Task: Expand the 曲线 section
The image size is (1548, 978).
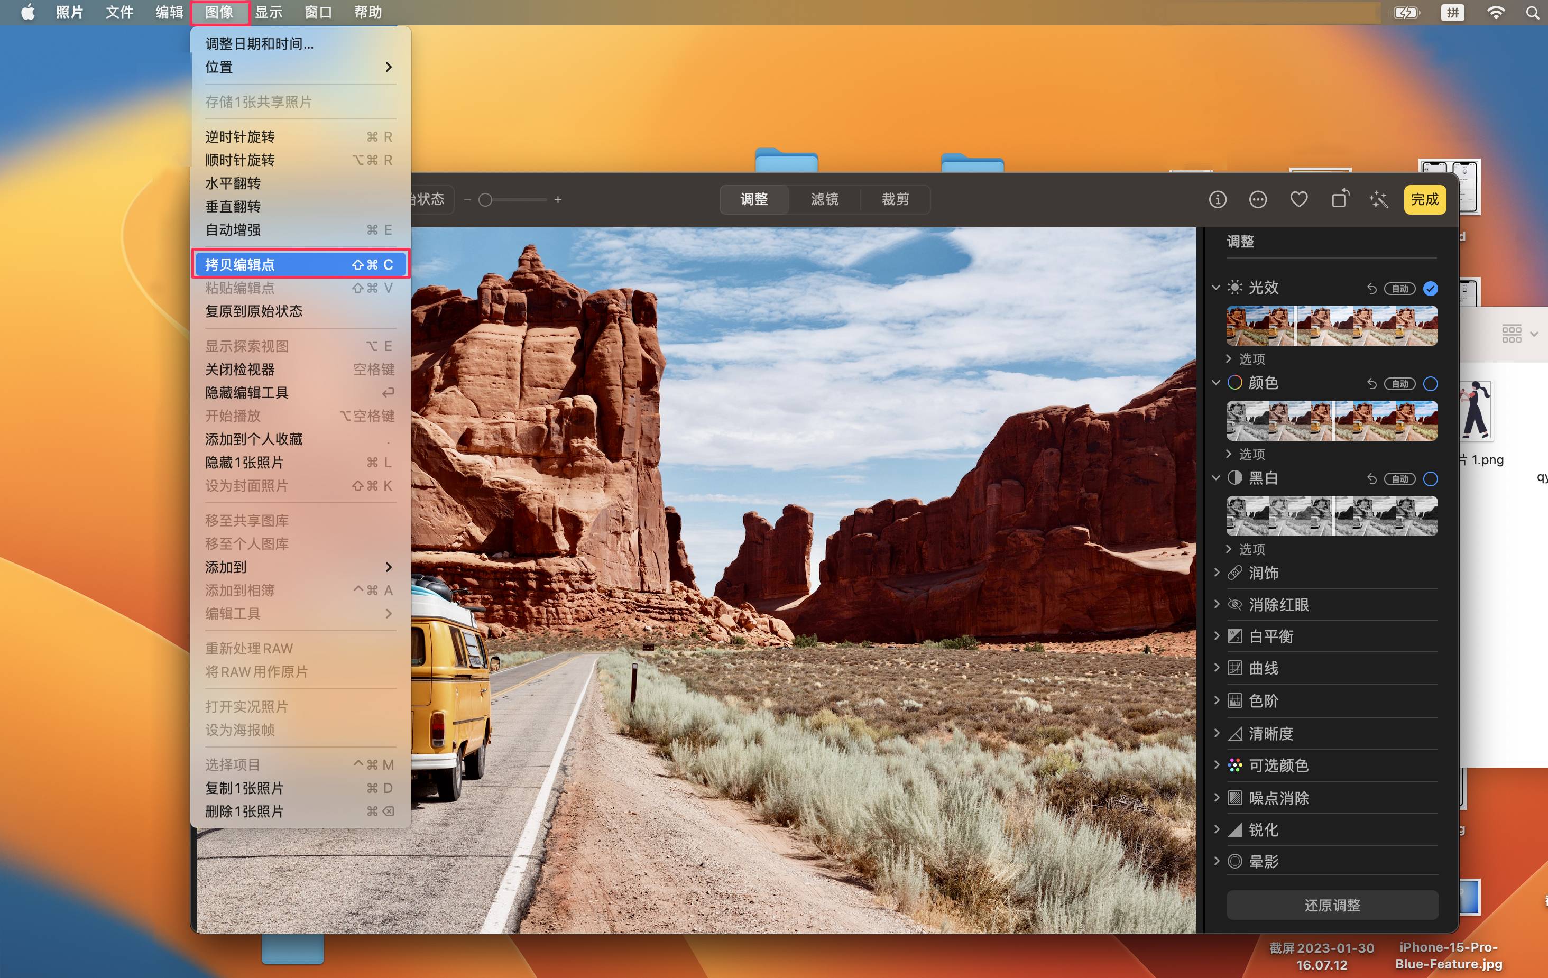Action: click(x=1217, y=667)
